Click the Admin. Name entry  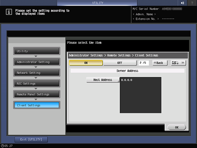(x=144, y=14)
